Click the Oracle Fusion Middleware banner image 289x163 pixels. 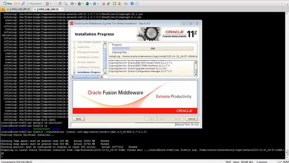(x=135, y=97)
